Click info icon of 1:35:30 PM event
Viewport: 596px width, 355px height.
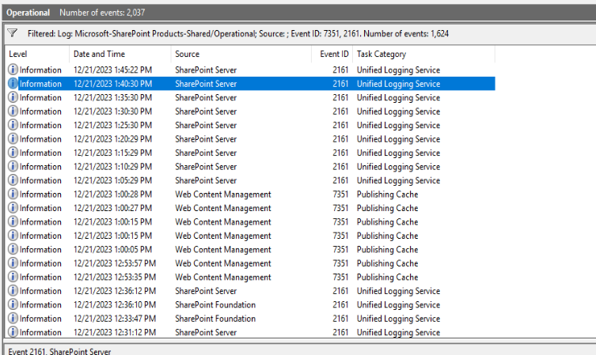(13, 97)
